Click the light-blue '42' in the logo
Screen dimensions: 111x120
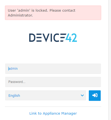[x=71, y=38]
